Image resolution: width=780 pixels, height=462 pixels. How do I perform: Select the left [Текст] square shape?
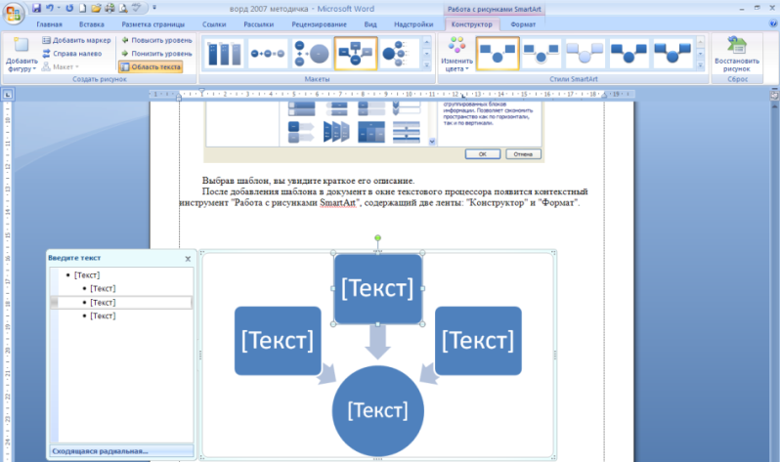pos(278,341)
